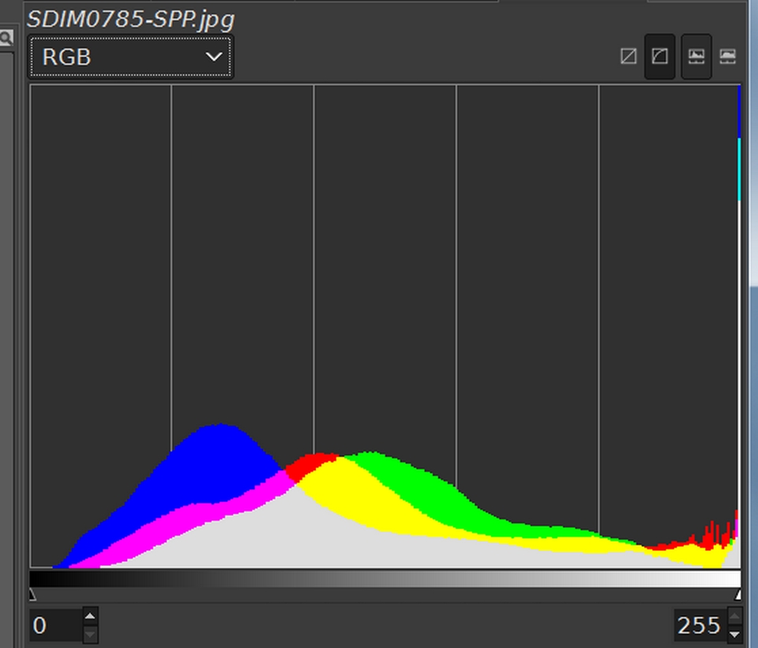Screen dimensions: 758x648
Task: Focus the range start field showing 0
Action: [x=55, y=626]
